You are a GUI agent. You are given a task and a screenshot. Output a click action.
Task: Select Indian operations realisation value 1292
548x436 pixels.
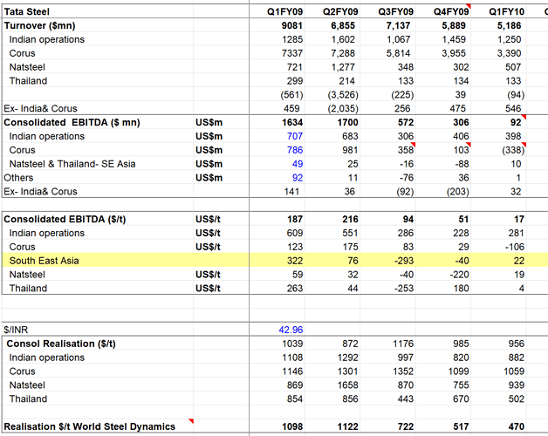[348, 358]
